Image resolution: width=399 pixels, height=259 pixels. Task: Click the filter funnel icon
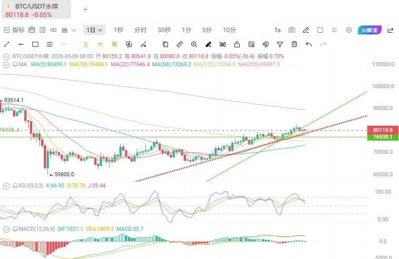[280, 45]
